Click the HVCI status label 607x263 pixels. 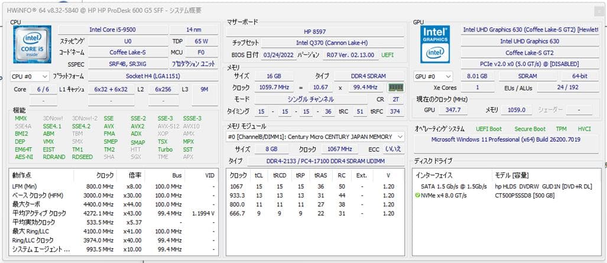coord(584,129)
